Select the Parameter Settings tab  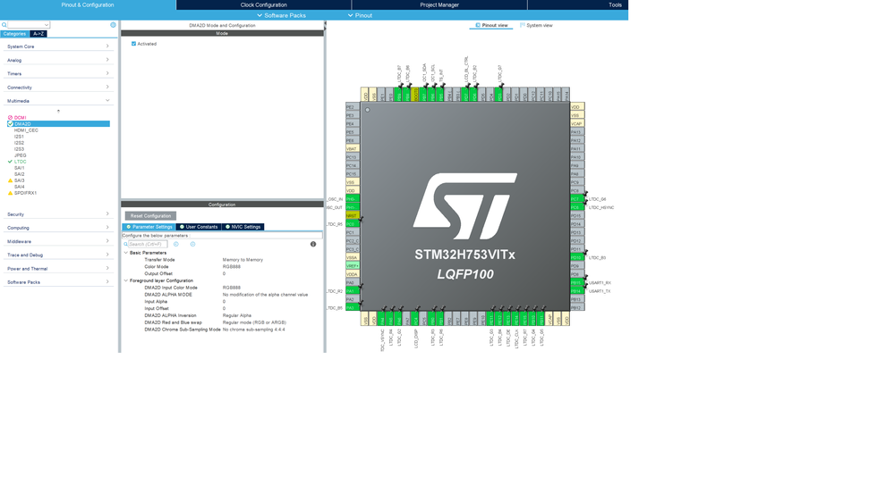[x=149, y=227]
